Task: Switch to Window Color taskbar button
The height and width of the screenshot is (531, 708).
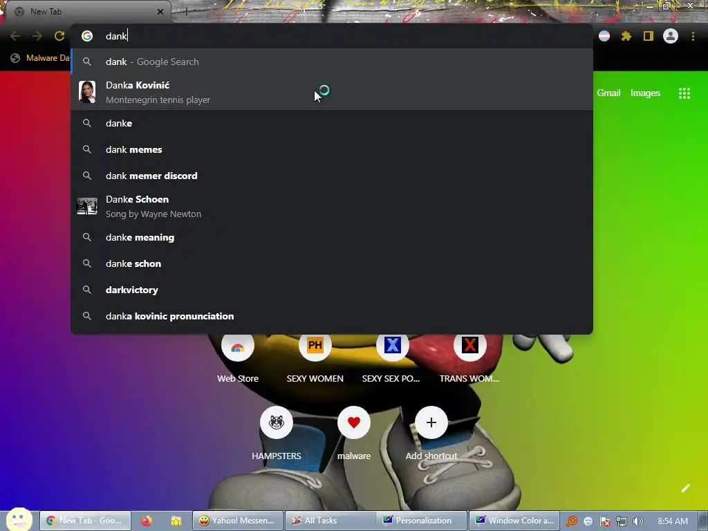Action: (514, 521)
